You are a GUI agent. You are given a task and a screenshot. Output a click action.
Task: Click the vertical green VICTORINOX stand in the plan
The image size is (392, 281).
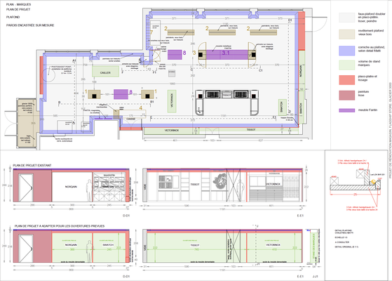tap(172, 101)
